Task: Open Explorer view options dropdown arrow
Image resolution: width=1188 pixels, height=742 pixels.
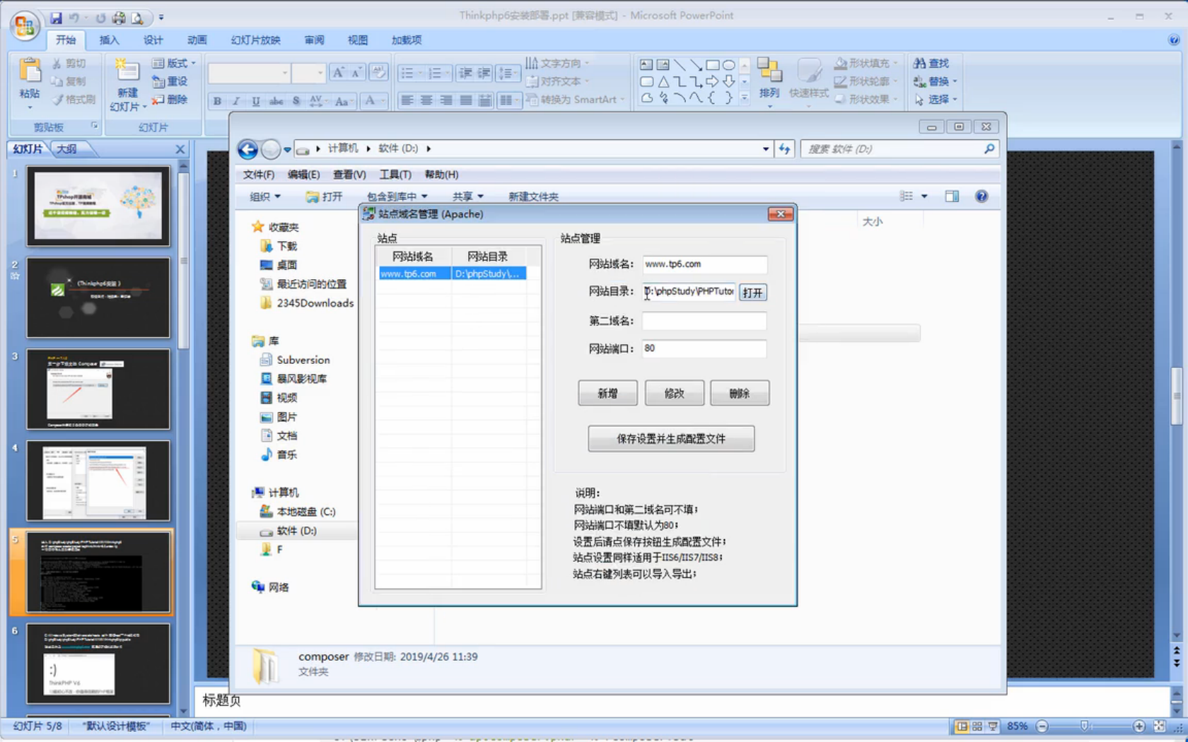Action: [x=924, y=196]
